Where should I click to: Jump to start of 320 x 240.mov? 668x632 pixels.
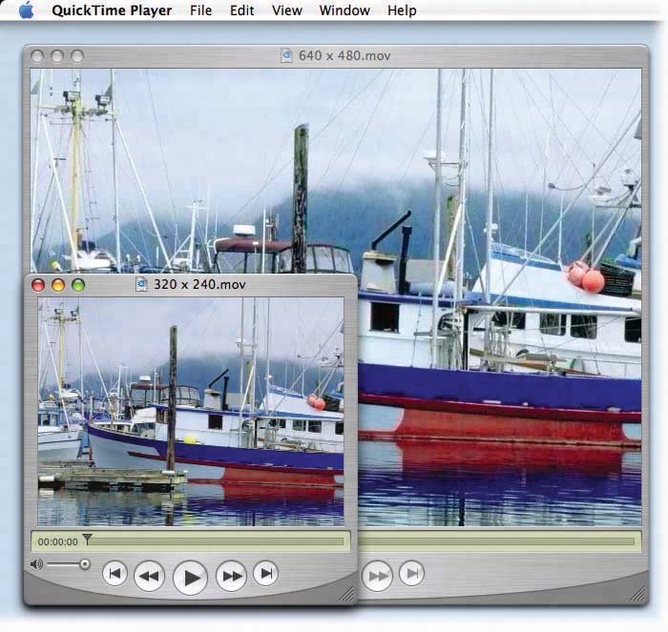115,573
